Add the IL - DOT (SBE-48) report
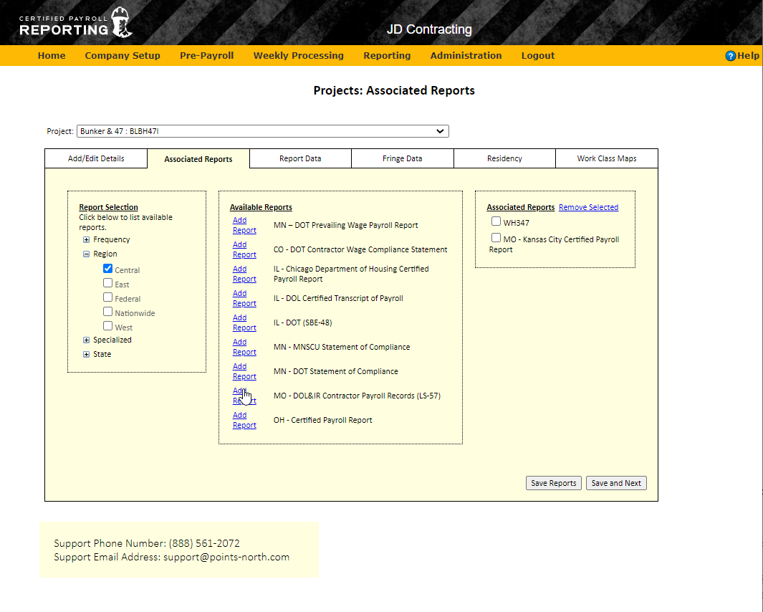 click(244, 322)
